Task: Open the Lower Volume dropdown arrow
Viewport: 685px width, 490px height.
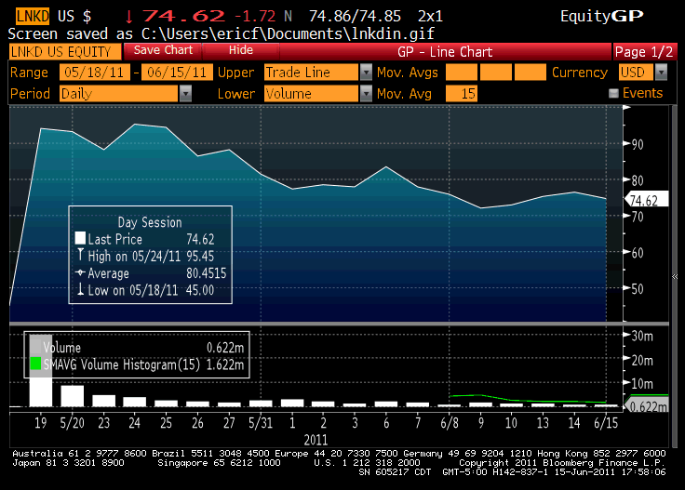Action: [366, 93]
